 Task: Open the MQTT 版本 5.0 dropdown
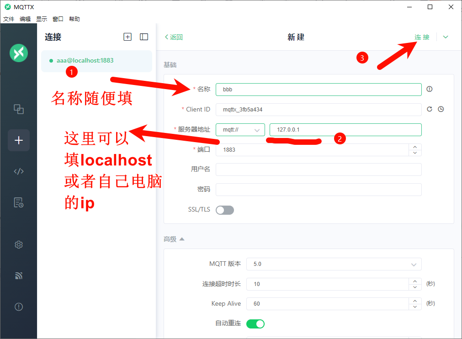[334, 264]
